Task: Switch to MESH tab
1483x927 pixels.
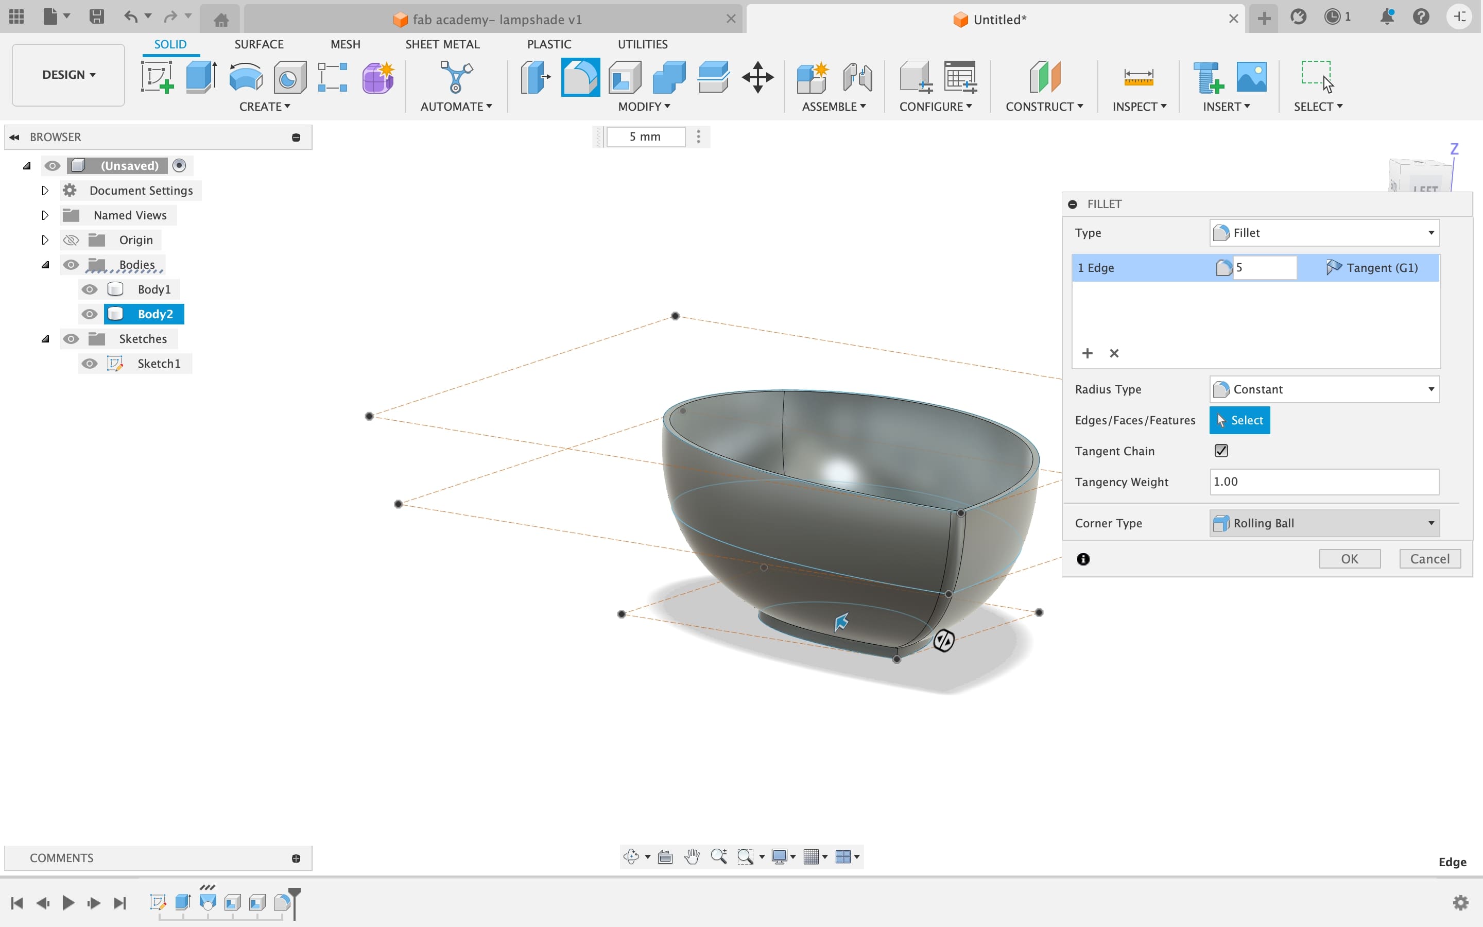Action: [345, 44]
